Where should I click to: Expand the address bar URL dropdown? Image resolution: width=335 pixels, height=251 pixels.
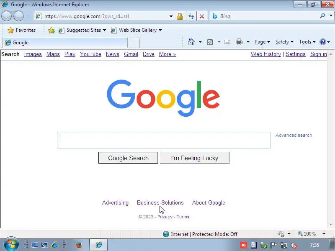click(x=171, y=16)
